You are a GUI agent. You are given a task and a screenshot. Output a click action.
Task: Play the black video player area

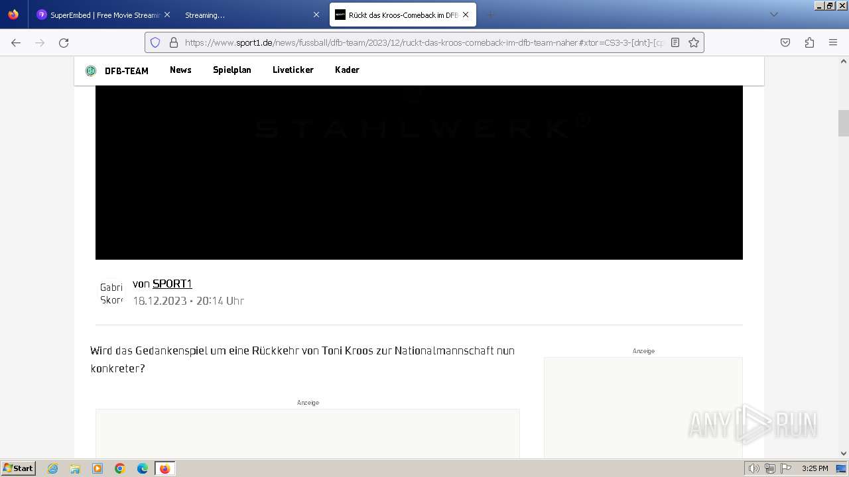(x=419, y=172)
